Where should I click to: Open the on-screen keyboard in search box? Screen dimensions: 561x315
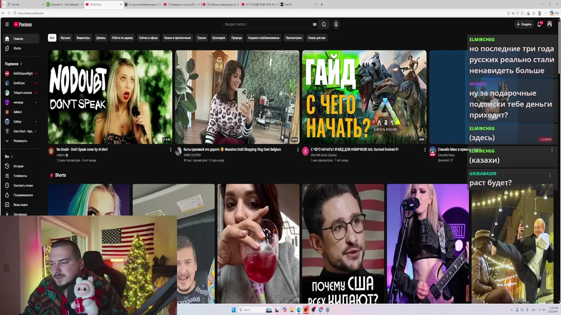point(314,24)
